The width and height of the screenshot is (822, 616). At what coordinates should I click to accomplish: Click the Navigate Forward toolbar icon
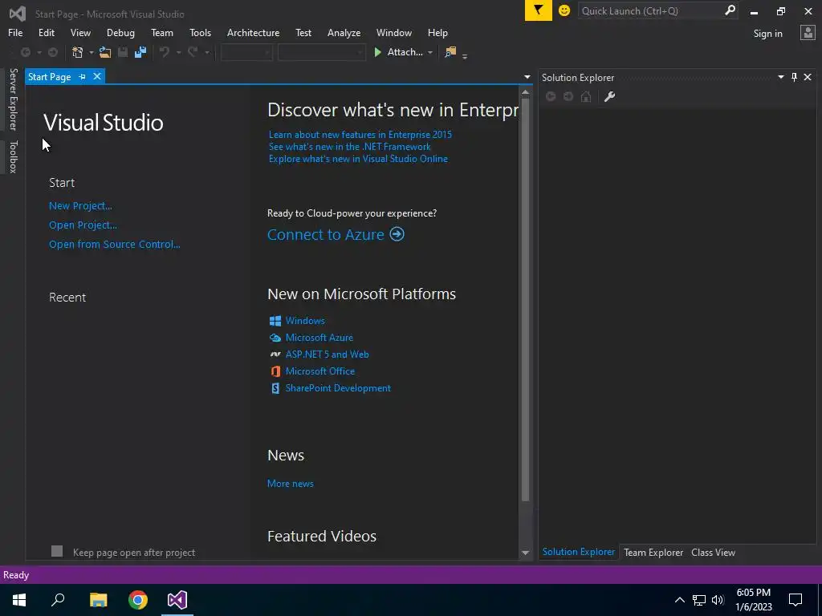pyautogui.click(x=53, y=52)
